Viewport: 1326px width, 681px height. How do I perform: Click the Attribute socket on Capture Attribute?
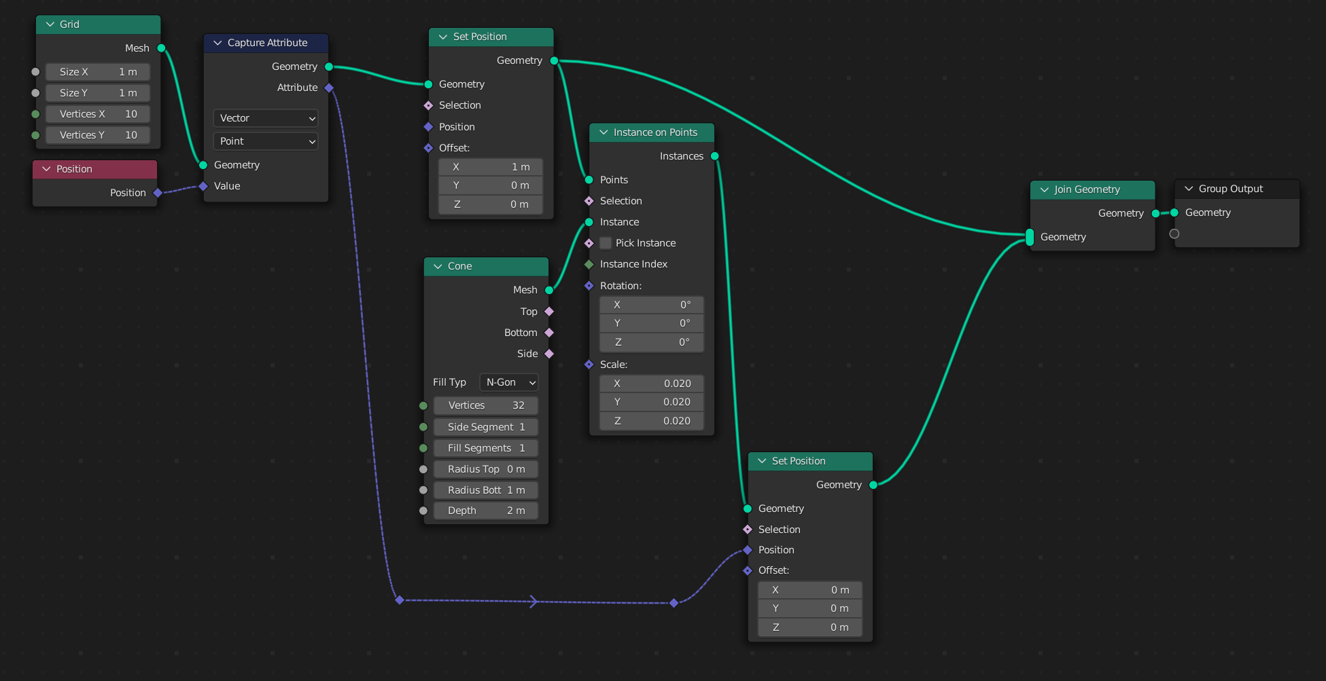[x=329, y=87]
